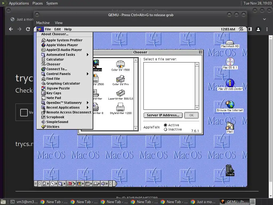Open sound volume control strip module
The width and height of the screenshot is (273, 205).
pyautogui.click(x=105, y=184)
